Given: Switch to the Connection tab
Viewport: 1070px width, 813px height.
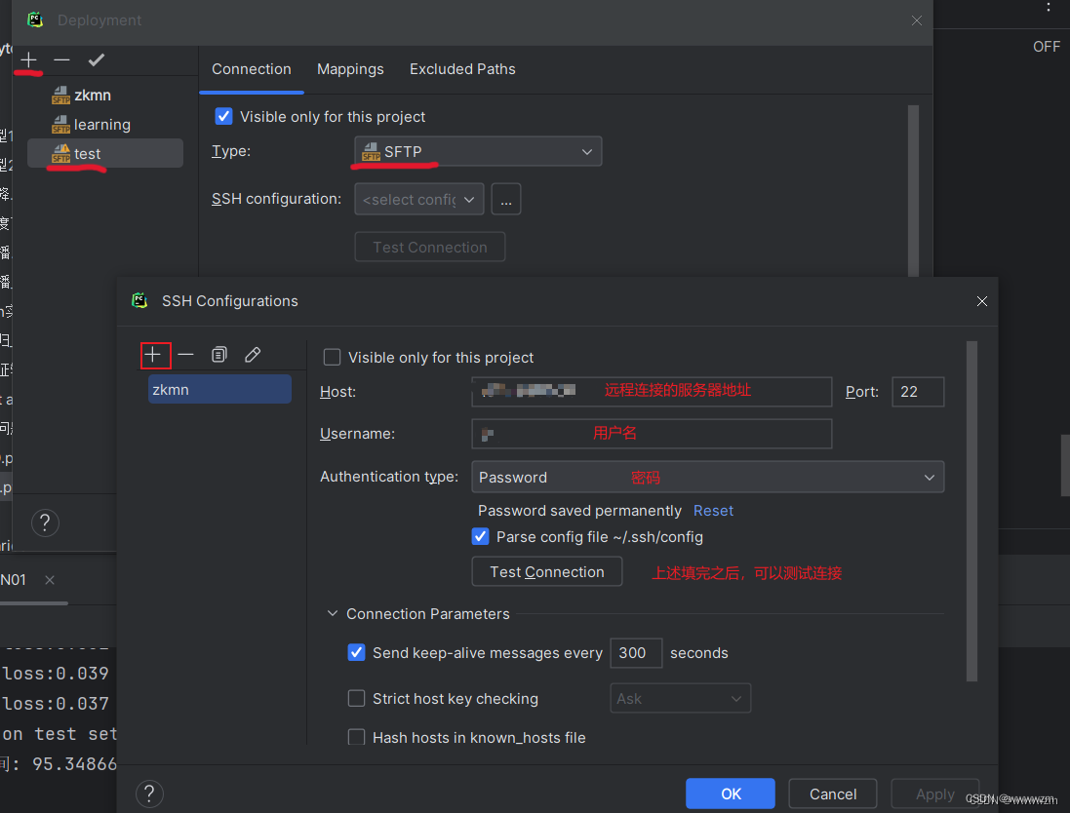Looking at the screenshot, I should 251,69.
